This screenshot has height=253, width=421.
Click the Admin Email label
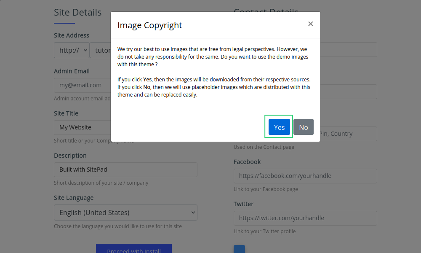pos(72,71)
